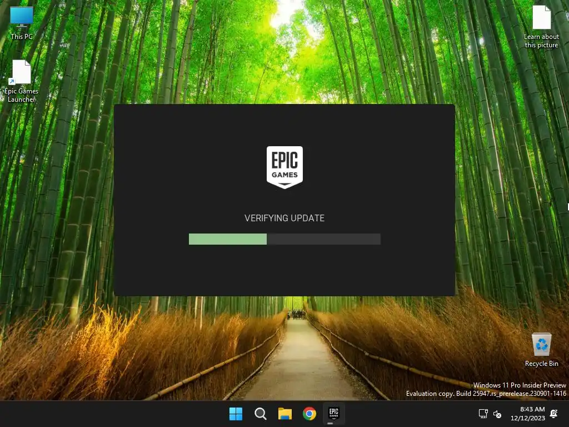
Task: Click the network status tray icon
Action: pos(483,414)
